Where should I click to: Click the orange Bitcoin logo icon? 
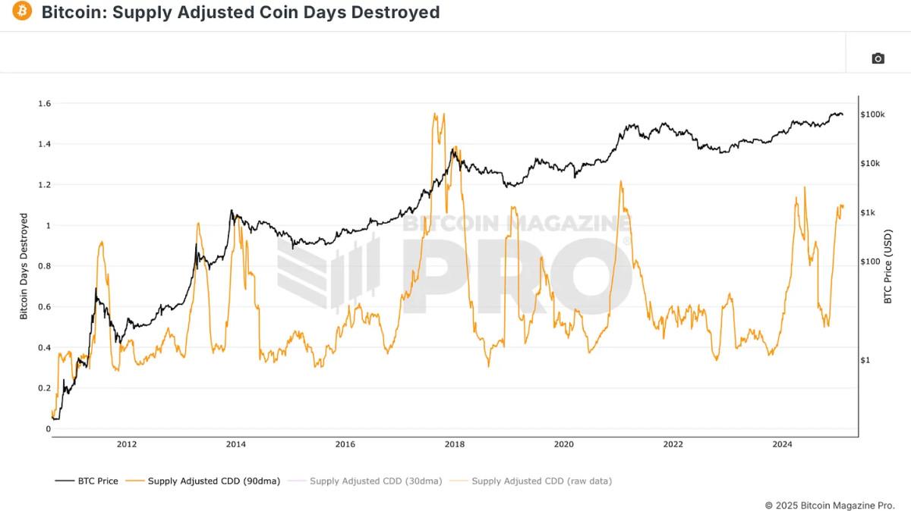22,11
